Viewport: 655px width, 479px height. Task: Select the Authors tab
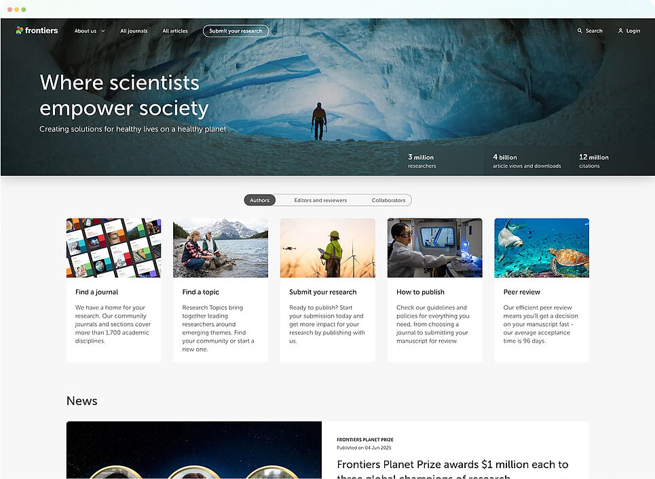click(x=259, y=200)
